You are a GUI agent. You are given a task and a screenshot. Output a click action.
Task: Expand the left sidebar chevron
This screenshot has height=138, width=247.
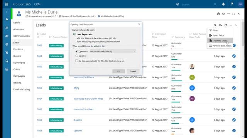[x=7, y=12]
